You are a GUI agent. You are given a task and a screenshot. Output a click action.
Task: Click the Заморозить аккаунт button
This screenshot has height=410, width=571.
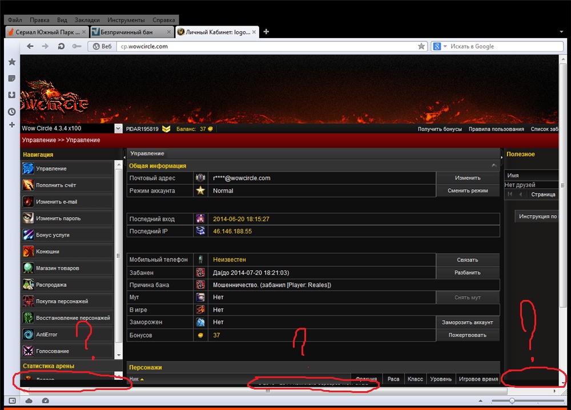click(468, 322)
